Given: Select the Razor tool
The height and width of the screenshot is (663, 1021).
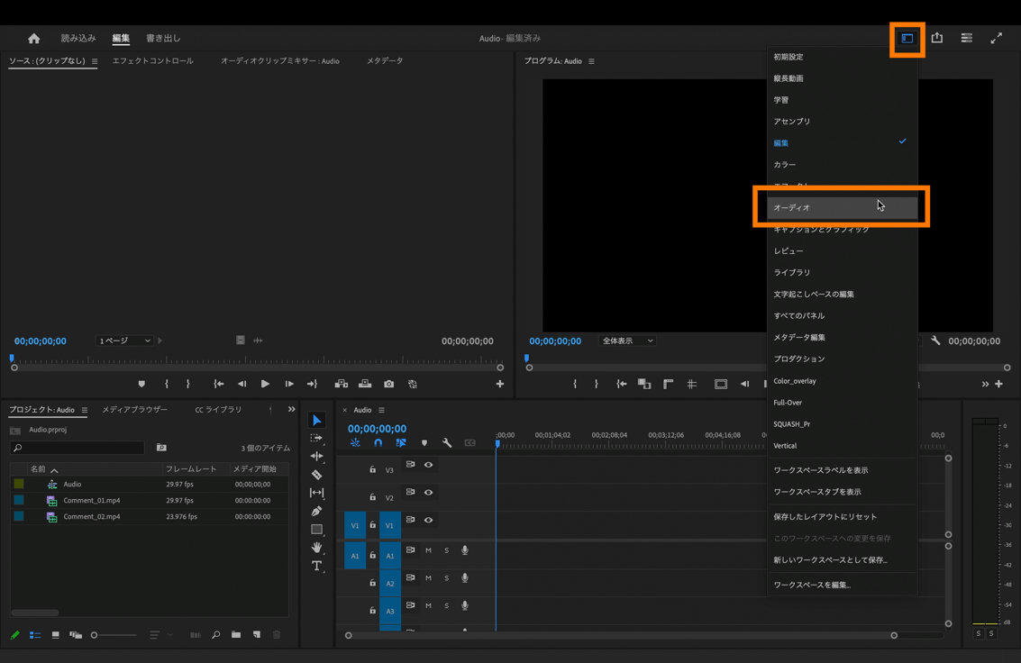Looking at the screenshot, I should (316, 475).
